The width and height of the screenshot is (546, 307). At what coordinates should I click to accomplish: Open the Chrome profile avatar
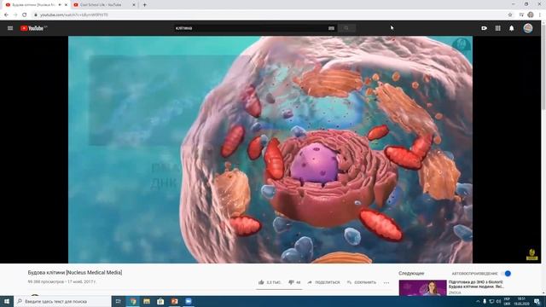pos(531,14)
